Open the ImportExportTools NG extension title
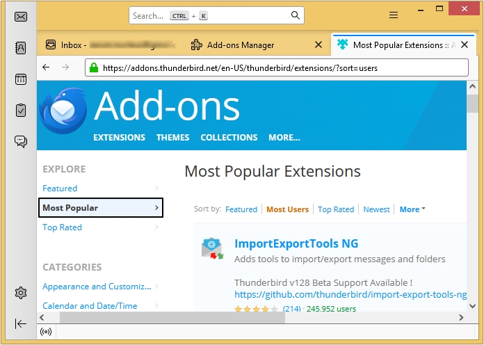Image resolution: width=484 pixels, height=345 pixels. [x=296, y=243]
